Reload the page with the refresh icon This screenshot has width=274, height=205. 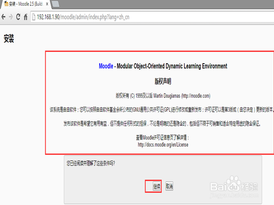[18, 17]
